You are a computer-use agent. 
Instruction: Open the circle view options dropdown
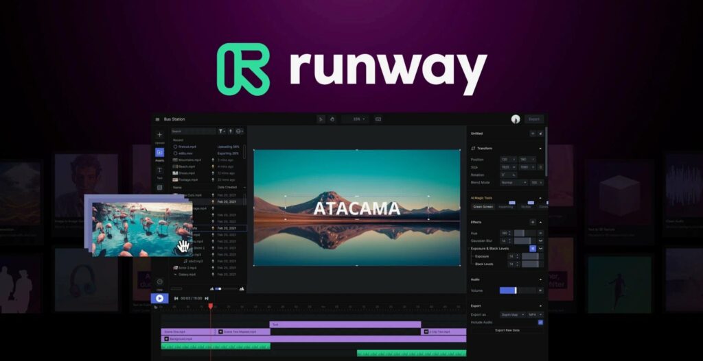click(240, 132)
